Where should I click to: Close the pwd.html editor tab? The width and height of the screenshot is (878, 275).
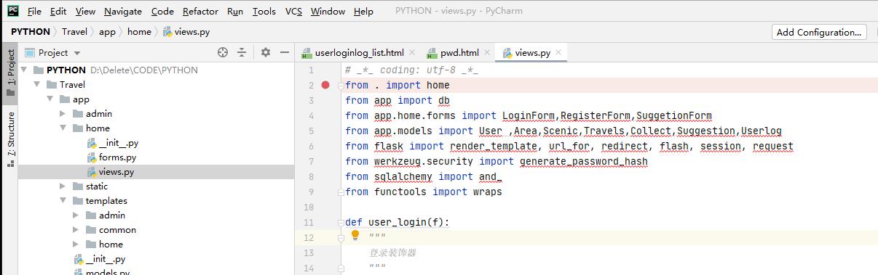(487, 53)
